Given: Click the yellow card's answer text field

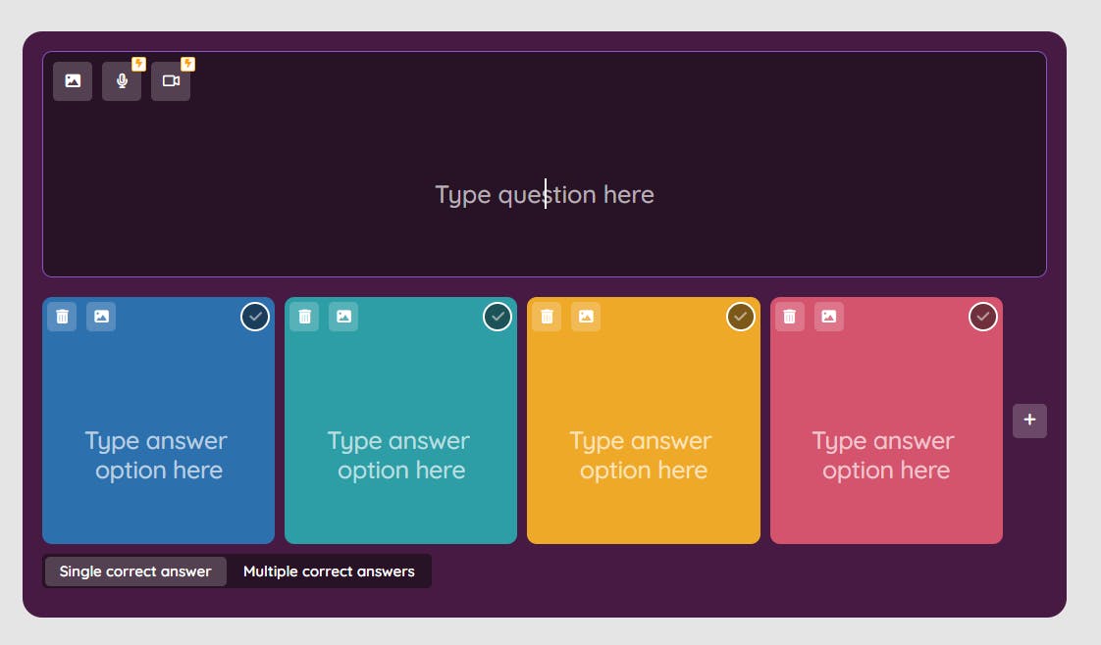Looking at the screenshot, I should pyautogui.click(x=643, y=456).
